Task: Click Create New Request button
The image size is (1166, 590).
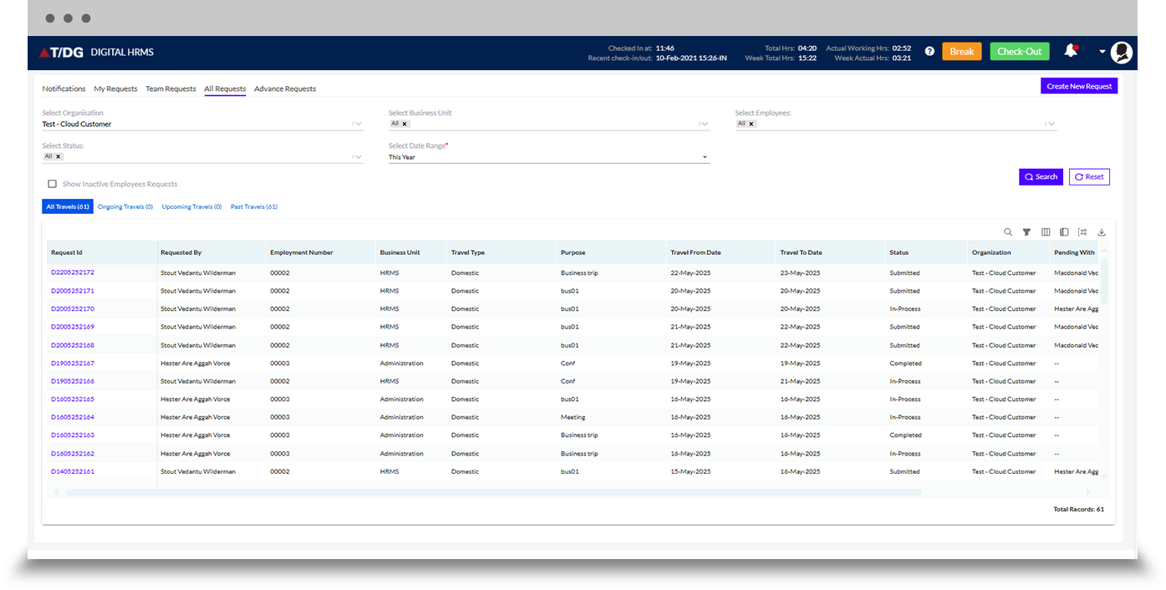Action: (1079, 86)
